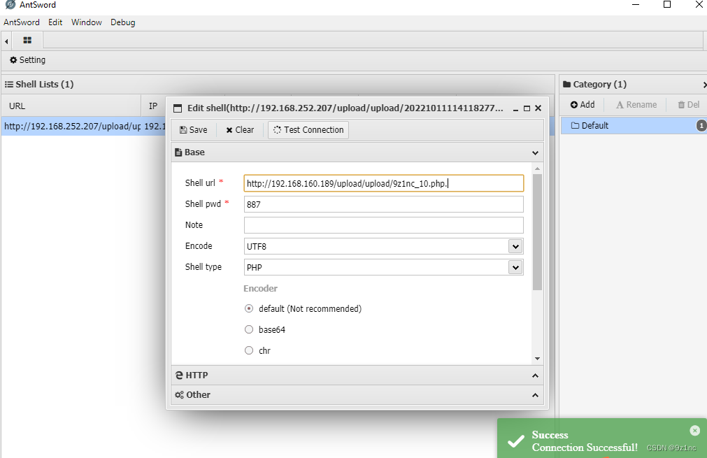Click the dialog scrollbar thumb
The image size is (707, 458).
[x=537, y=231]
